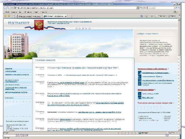Click the Russian coat of arms emblem
185x139 pixels.
(39, 25)
